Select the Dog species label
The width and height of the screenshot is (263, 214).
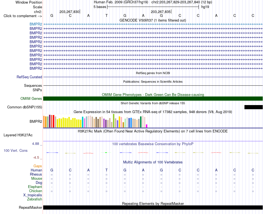[39, 183]
